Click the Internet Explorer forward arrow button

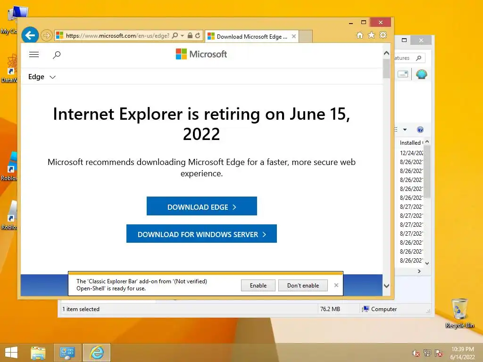(47, 35)
